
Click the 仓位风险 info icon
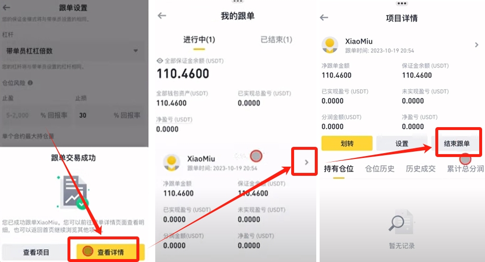(30, 83)
